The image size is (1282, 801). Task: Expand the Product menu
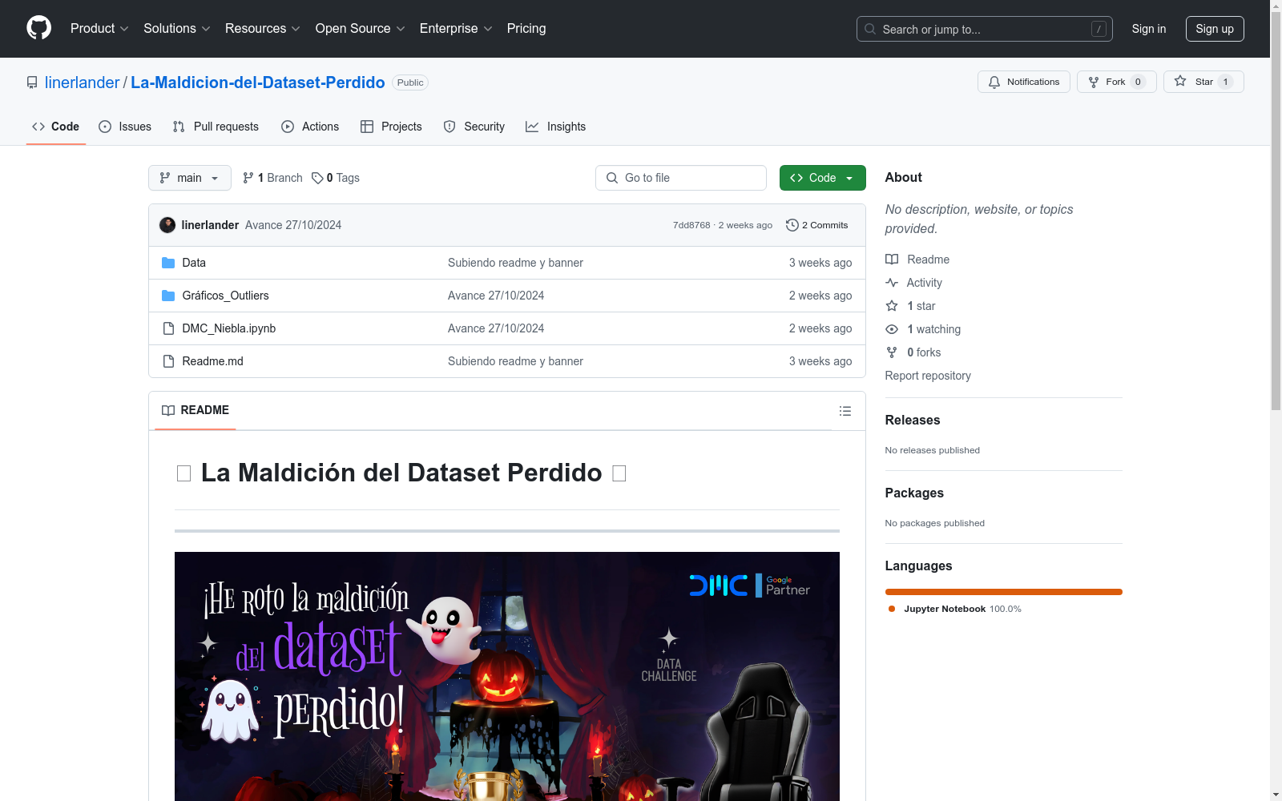click(x=99, y=28)
